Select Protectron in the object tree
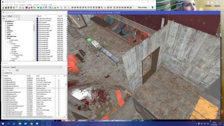This screenshot has height=126, width=224. pos(14,59)
